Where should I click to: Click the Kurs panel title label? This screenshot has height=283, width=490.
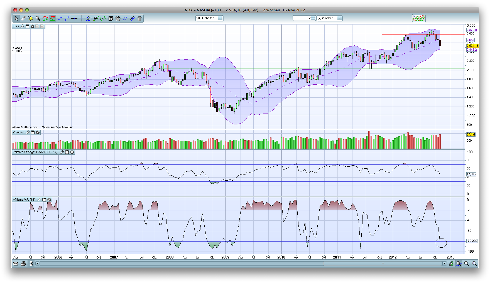point(16,26)
